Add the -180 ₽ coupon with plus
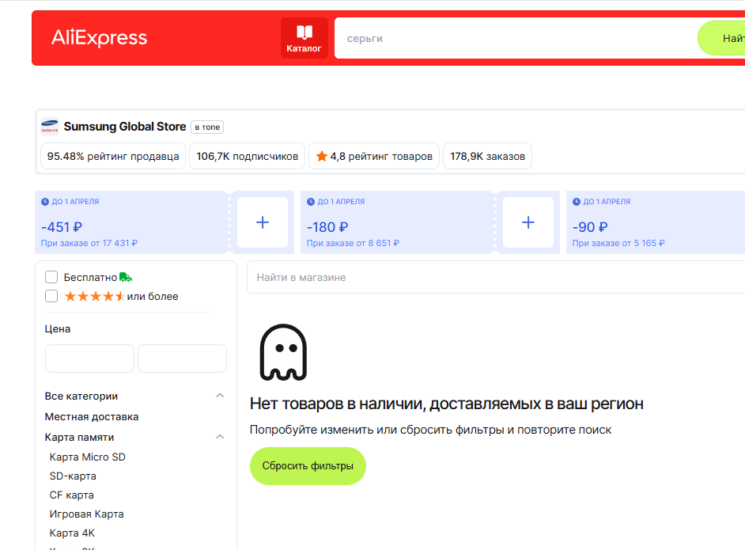 point(528,222)
